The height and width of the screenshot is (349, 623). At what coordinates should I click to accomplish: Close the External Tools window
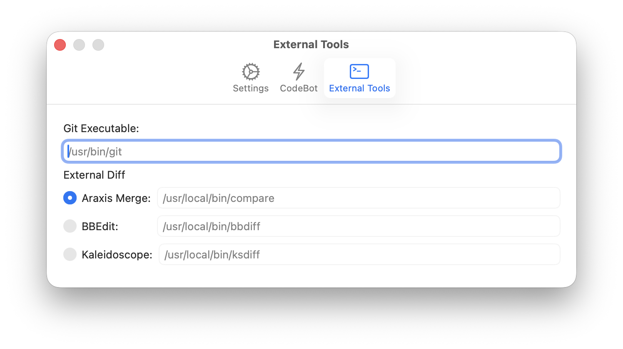point(60,45)
